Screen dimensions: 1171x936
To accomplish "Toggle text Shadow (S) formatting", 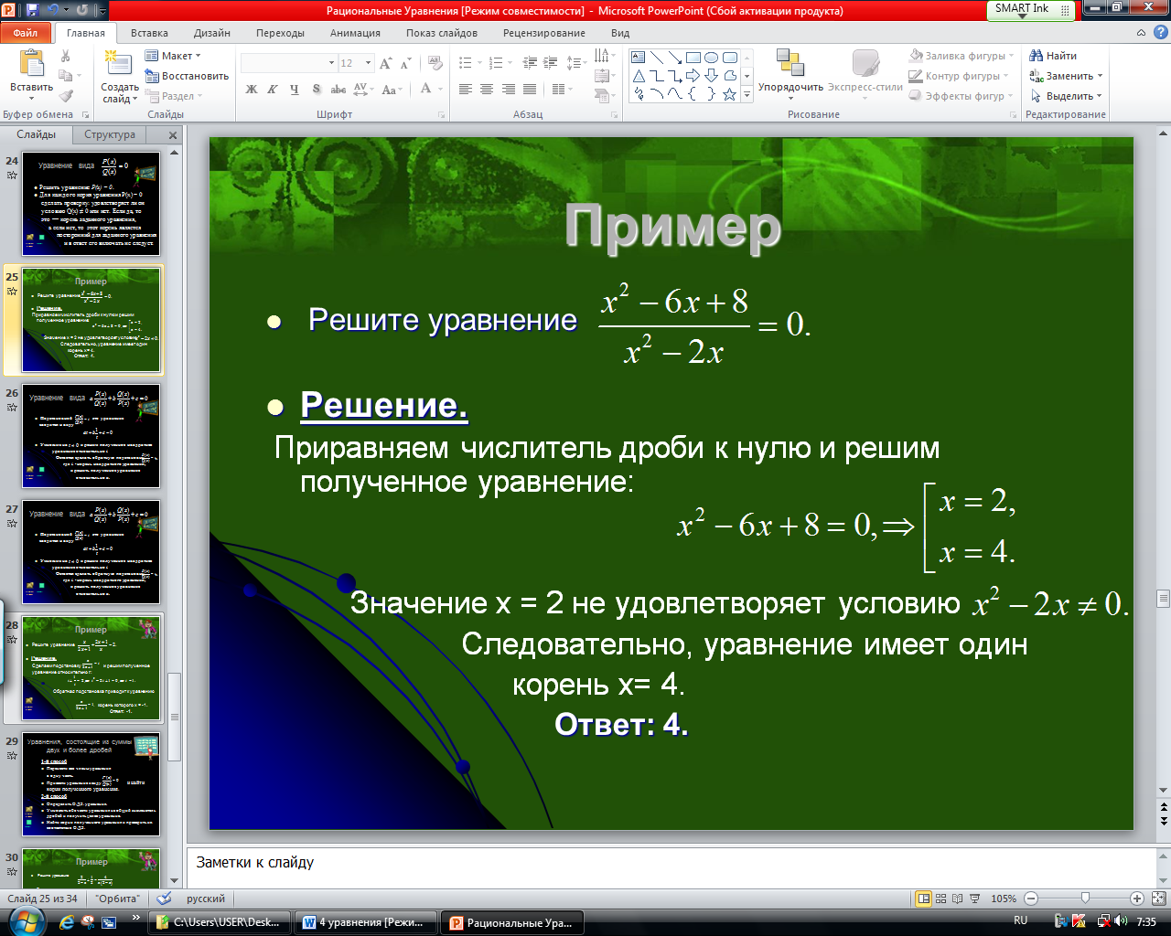I will click(317, 90).
